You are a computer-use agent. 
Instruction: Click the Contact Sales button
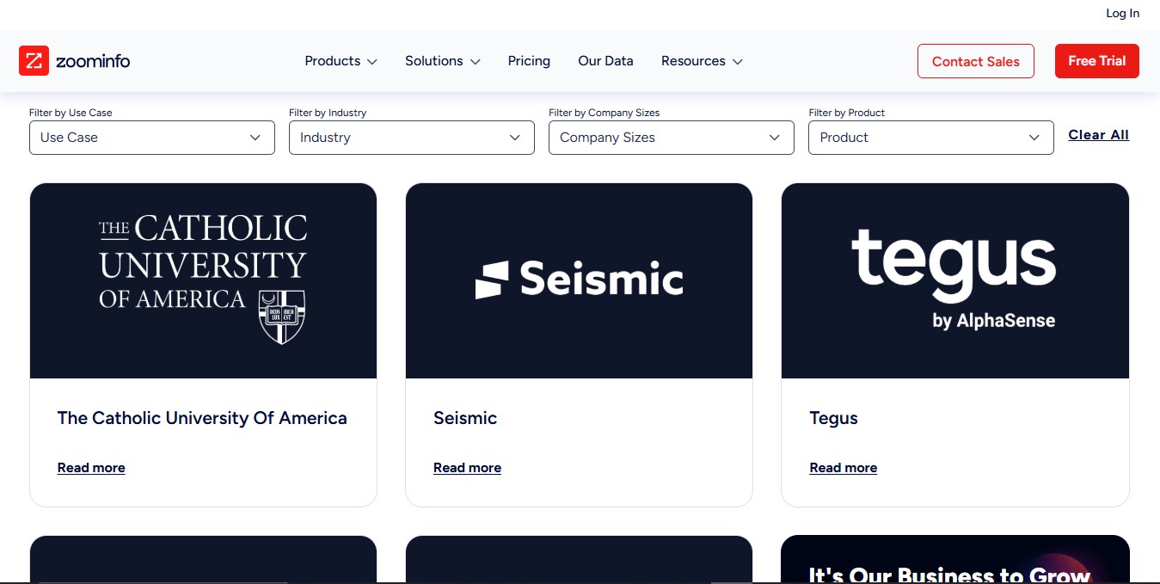click(x=976, y=61)
